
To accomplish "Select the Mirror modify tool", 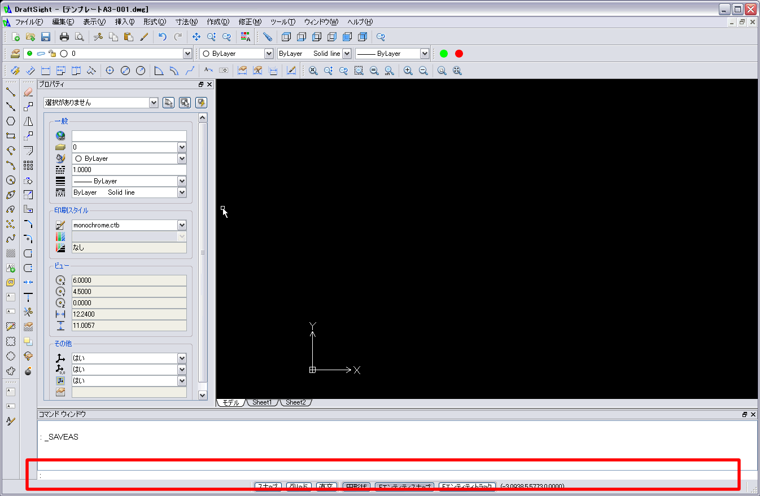I will pos(28,121).
